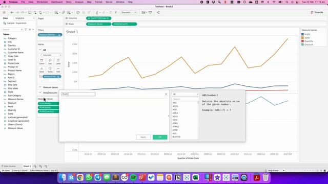The height and width of the screenshot is (184, 328).
Task: Click the New Dashboard tab icon
Action: (40, 166)
